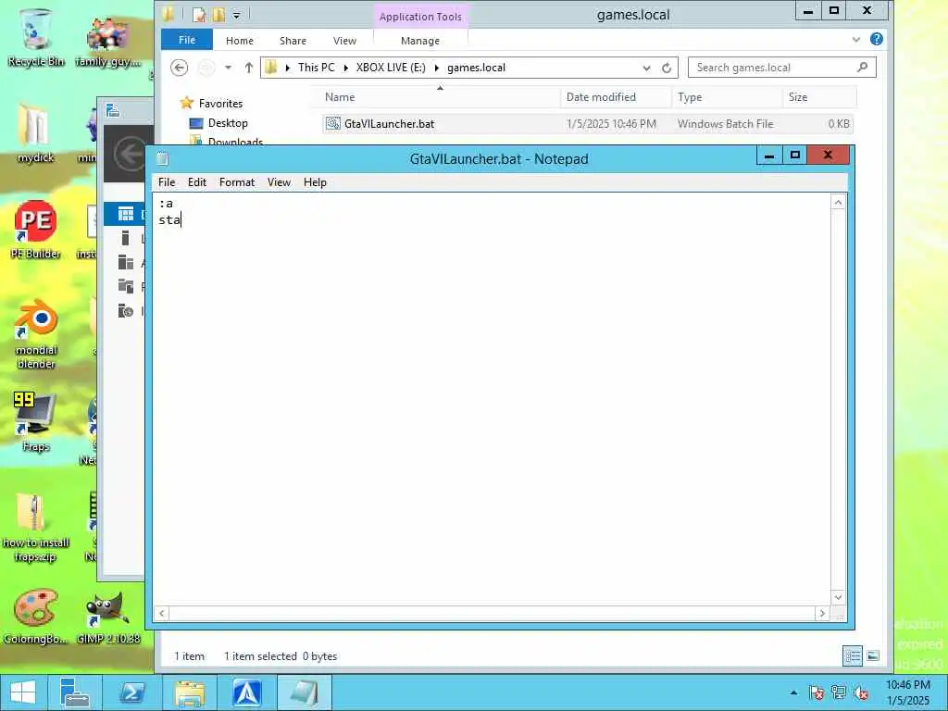Switch to Explorer Share ribbon tab
The height and width of the screenshot is (711, 948).
point(293,41)
